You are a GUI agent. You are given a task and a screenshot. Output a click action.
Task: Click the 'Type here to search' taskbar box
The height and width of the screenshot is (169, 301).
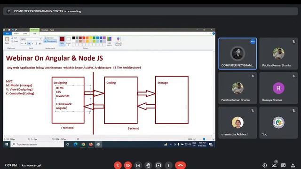(x=37, y=144)
